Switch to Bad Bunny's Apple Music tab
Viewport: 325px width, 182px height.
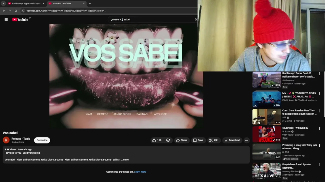(x=26, y=4)
